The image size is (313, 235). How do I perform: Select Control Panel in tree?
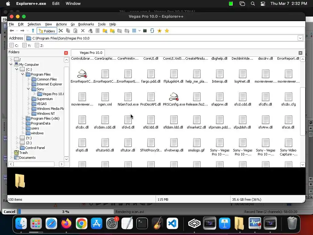[35, 148]
